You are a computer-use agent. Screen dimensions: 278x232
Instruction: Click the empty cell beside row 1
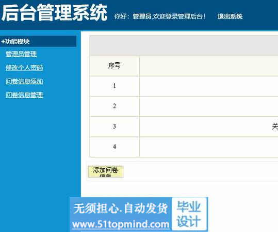coord(209,86)
